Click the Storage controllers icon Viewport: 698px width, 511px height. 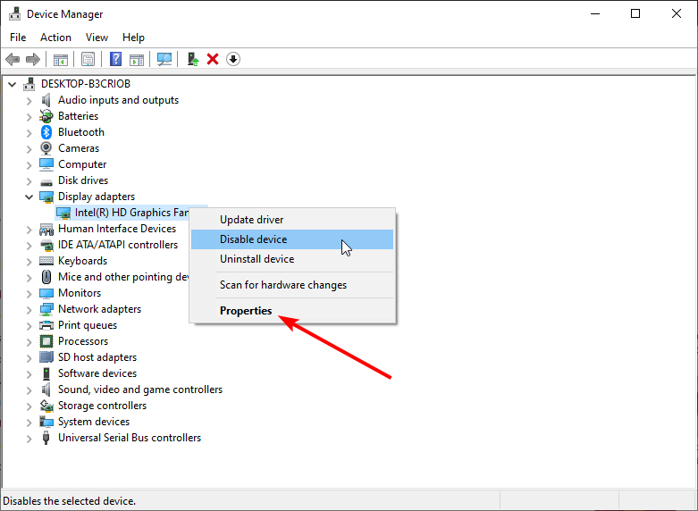(x=46, y=406)
